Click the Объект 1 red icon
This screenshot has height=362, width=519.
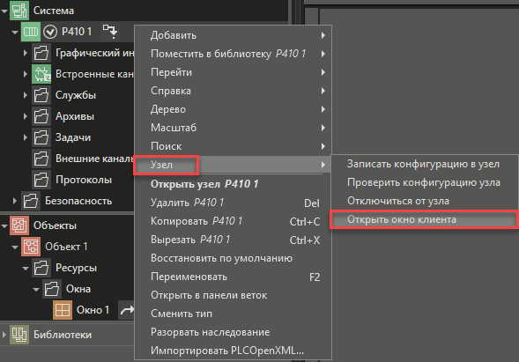click(x=31, y=247)
